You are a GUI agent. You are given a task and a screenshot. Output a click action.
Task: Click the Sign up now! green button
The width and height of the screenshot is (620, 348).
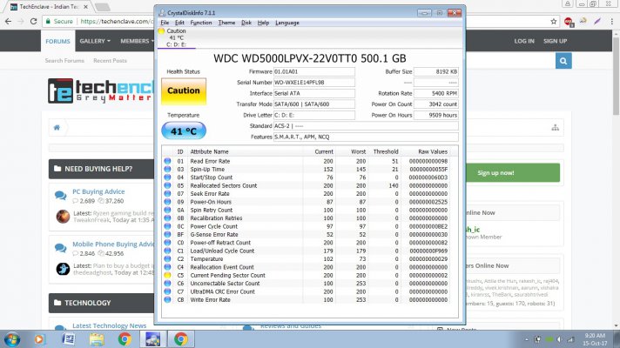(x=495, y=172)
